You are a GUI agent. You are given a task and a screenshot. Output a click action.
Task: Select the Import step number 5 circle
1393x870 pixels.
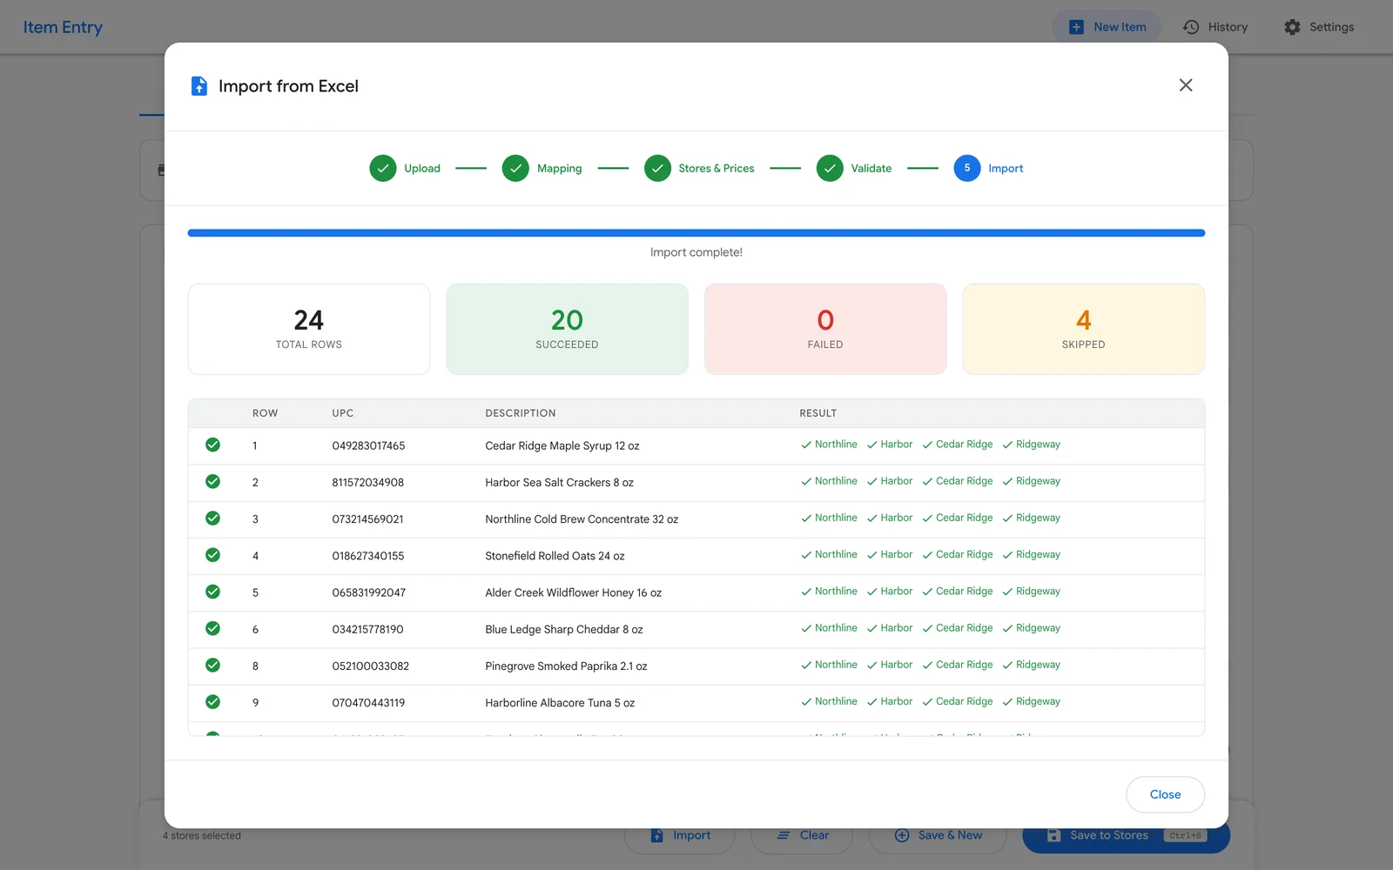(x=967, y=168)
